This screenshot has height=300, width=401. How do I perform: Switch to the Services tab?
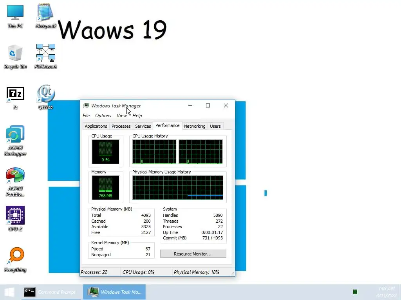click(x=143, y=126)
